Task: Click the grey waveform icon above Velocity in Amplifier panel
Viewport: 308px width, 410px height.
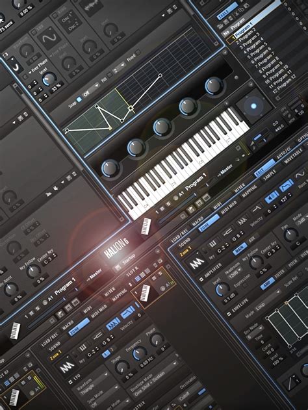Action: pos(242,220)
